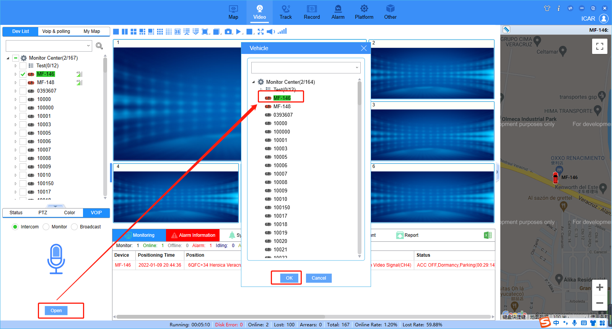Switch to the PTZ tab

click(43, 213)
